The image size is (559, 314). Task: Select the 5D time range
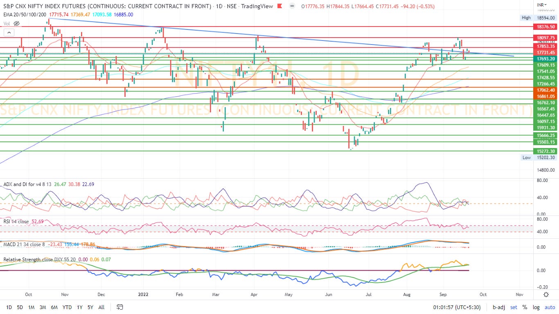click(20, 307)
